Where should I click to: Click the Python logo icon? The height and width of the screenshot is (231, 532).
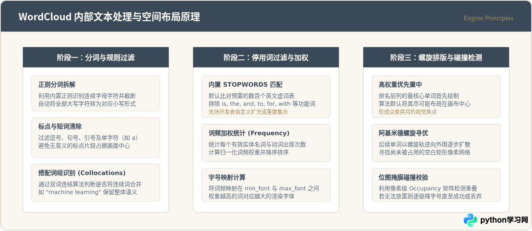(x=470, y=220)
